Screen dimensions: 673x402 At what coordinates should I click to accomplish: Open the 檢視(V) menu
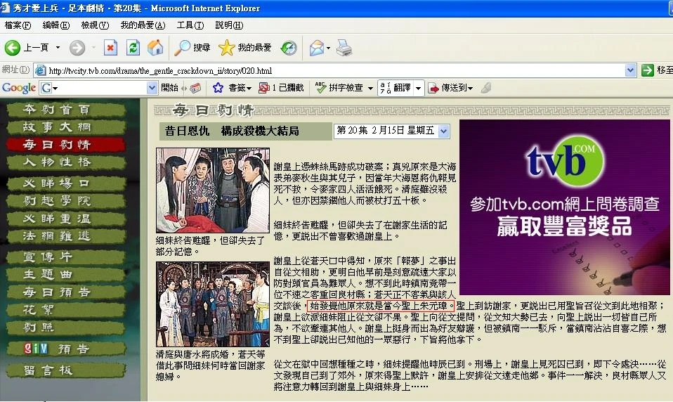(95, 25)
